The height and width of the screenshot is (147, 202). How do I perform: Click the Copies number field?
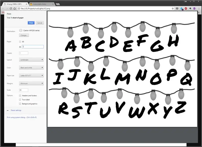[x=23, y=53]
